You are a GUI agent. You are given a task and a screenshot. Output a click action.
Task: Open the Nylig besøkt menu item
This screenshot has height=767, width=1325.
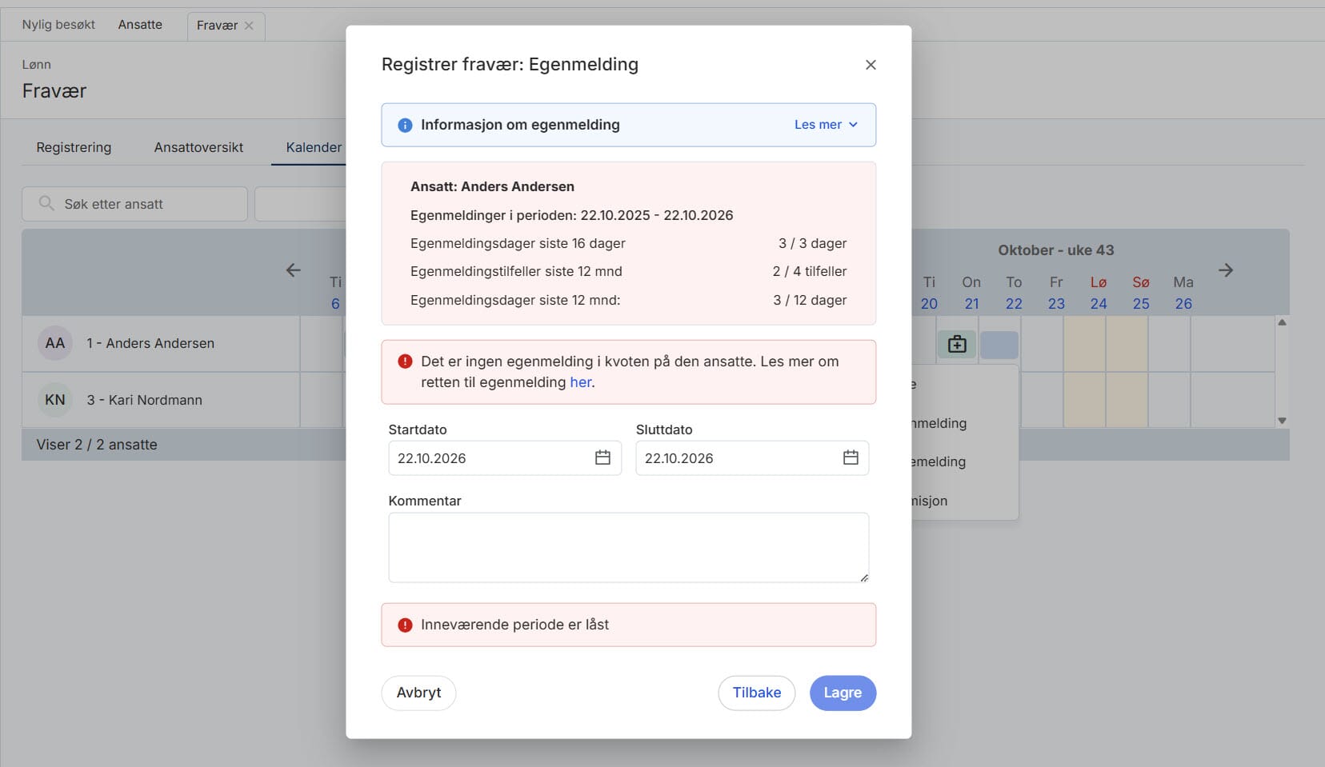58,25
